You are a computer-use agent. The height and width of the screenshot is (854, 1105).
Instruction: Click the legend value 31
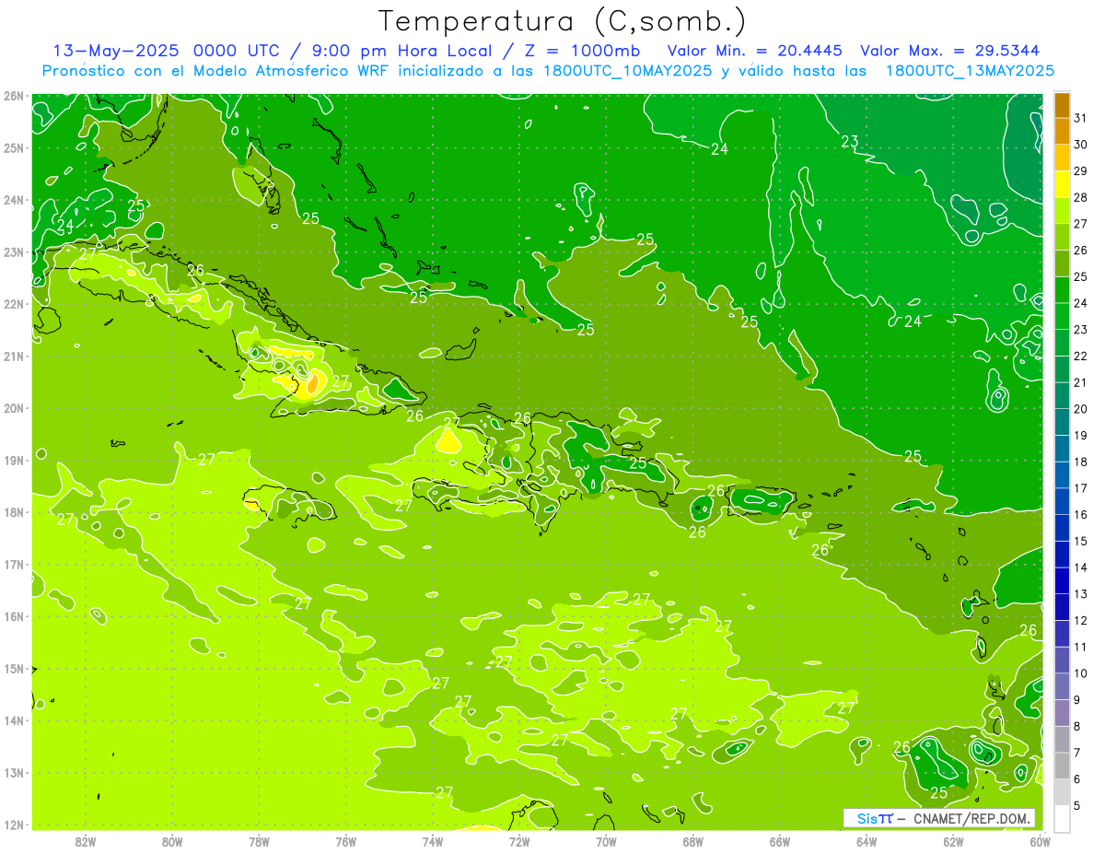pyautogui.click(x=1081, y=118)
